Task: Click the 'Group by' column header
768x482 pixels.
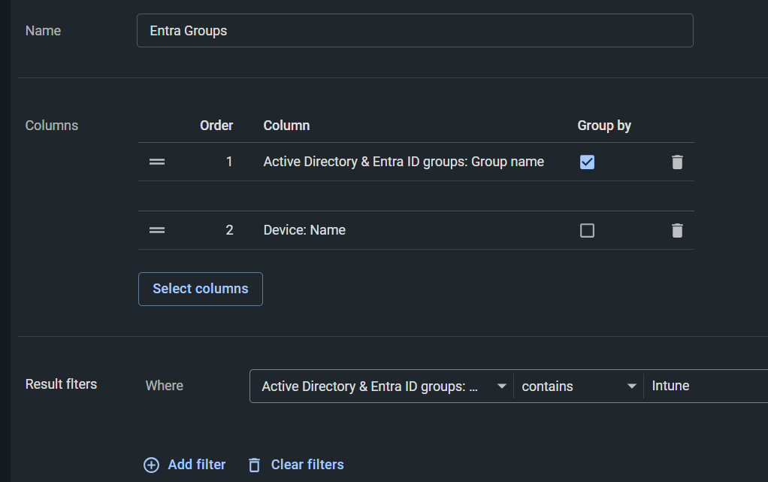Action: 604,126
